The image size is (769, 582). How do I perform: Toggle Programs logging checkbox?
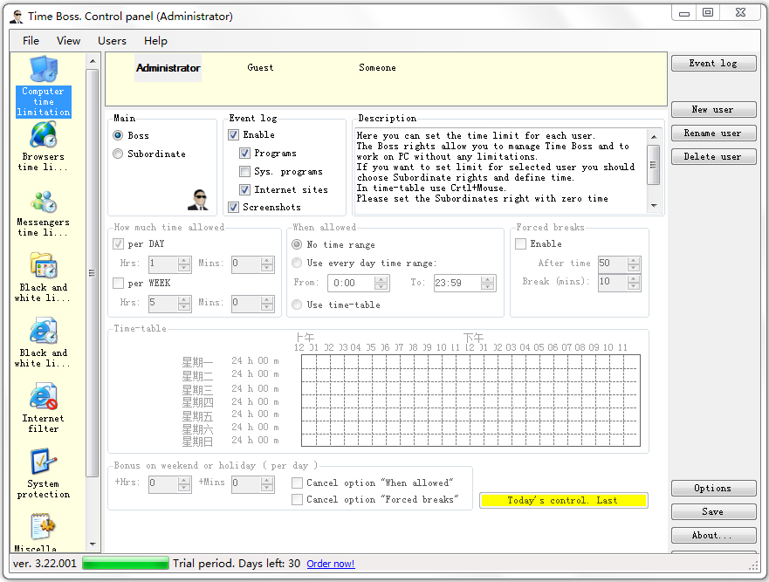pyautogui.click(x=244, y=154)
